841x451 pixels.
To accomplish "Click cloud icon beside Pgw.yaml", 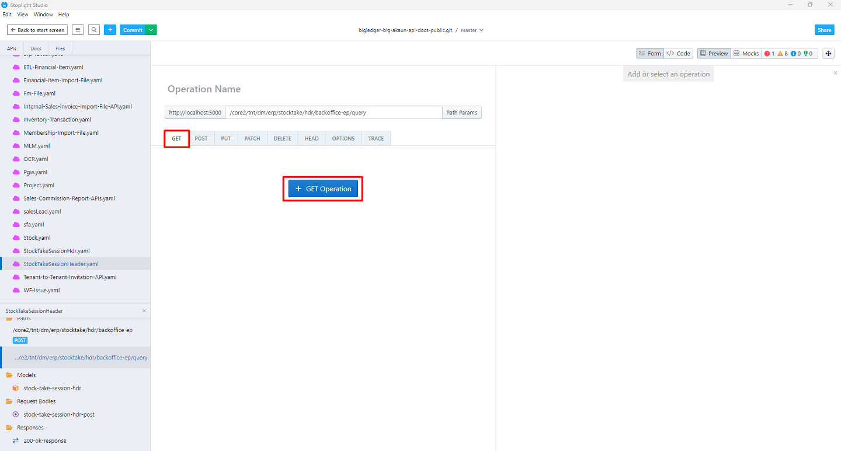I will [16, 172].
